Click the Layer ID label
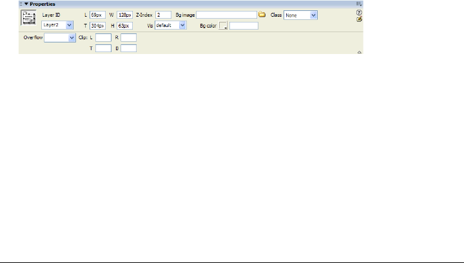This screenshot has width=464, height=263. click(x=51, y=15)
